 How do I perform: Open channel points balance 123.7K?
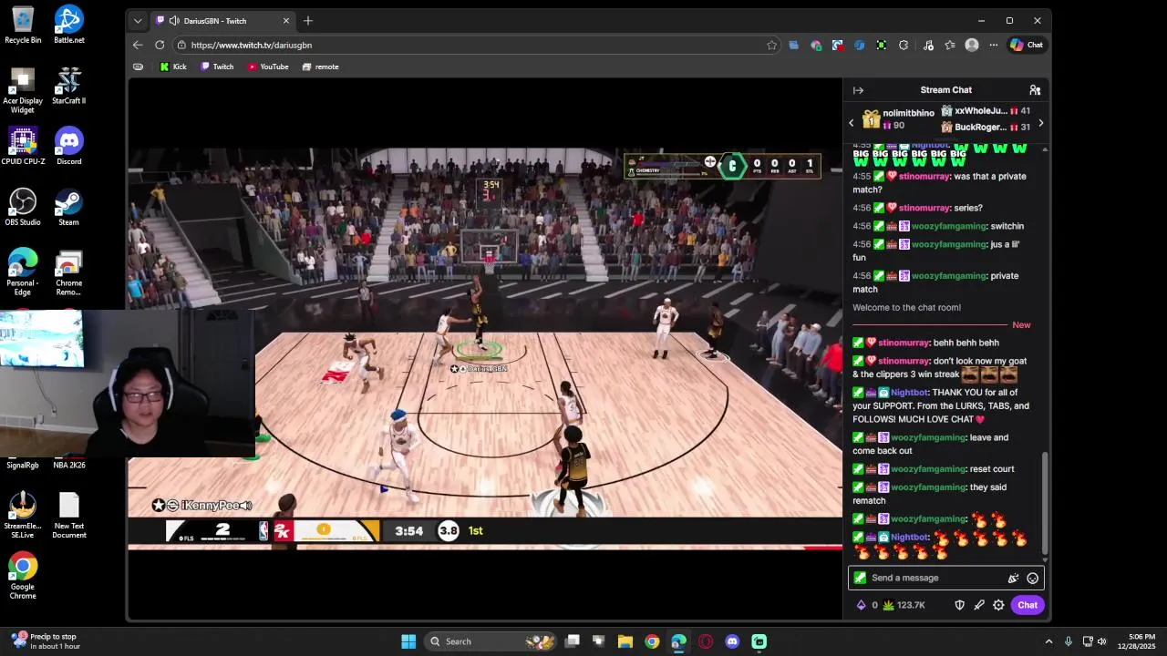tap(904, 605)
